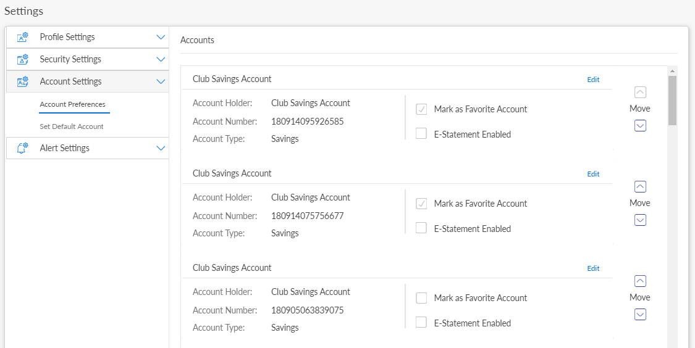Click the Security Settings lock icon
Viewport: 695px width, 348px height.
point(23,59)
